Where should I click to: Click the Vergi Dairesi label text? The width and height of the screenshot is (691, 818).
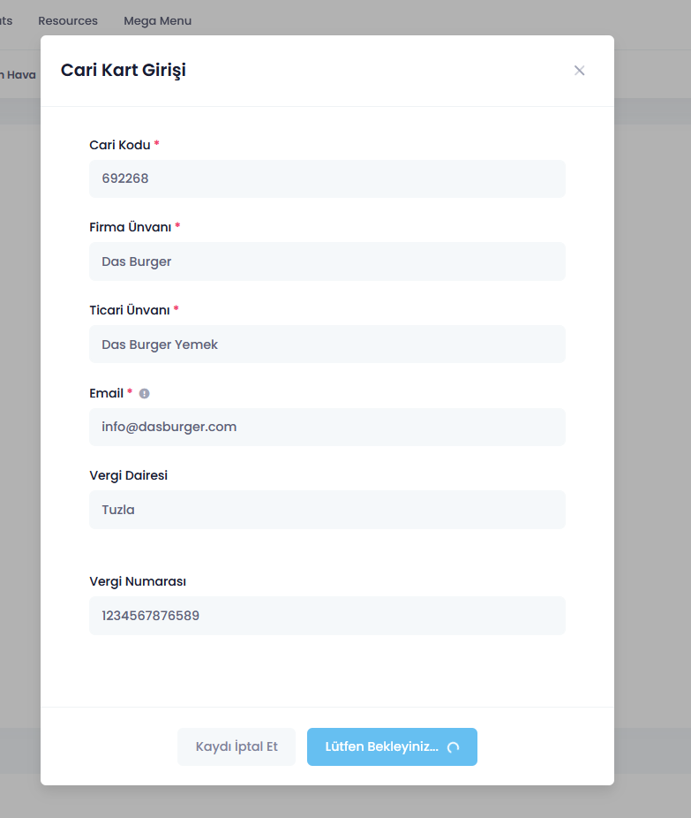click(128, 475)
